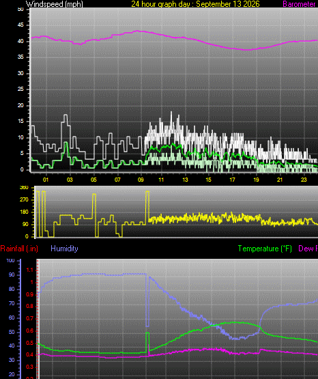Viewport: 318px width, 379px height.
Task: Select hour 17 on the time axis
Action: [232, 180]
